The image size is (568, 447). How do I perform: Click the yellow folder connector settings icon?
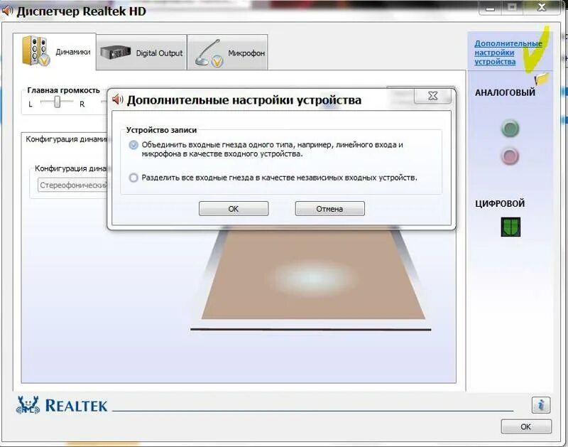pyautogui.click(x=542, y=78)
